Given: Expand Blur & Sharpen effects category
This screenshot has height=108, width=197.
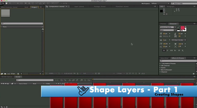Looking at the screenshot, I should tap(160, 70).
